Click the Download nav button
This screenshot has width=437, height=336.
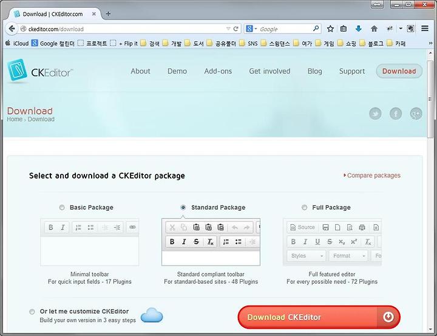click(x=399, y=71)
